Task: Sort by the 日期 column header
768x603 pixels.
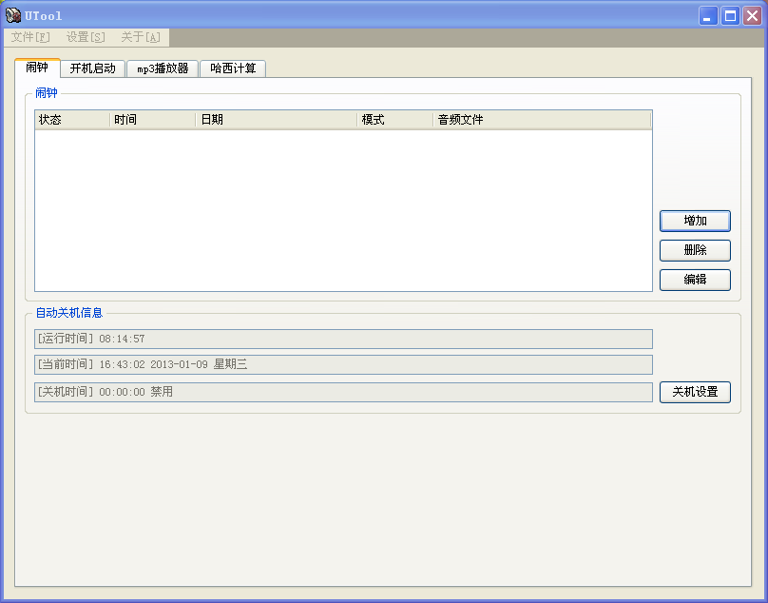Action: [x=277, y=120]
